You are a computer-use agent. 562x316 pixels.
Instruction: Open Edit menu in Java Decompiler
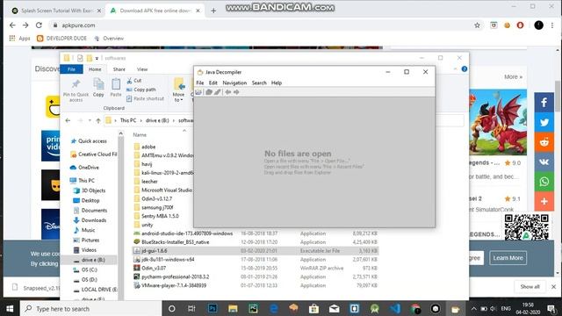click(x=213, y=83)
